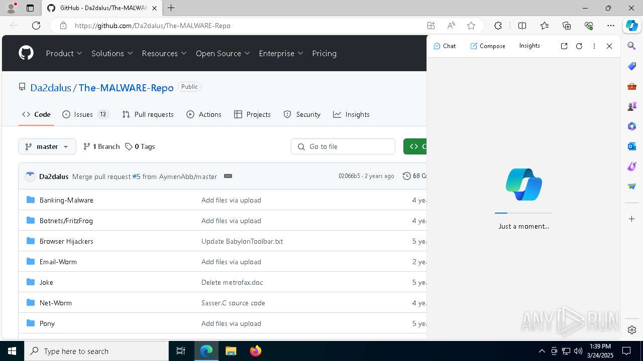Open the repository Insights tab
Viewport: 643px width, 361px height.
coord(352,114)
